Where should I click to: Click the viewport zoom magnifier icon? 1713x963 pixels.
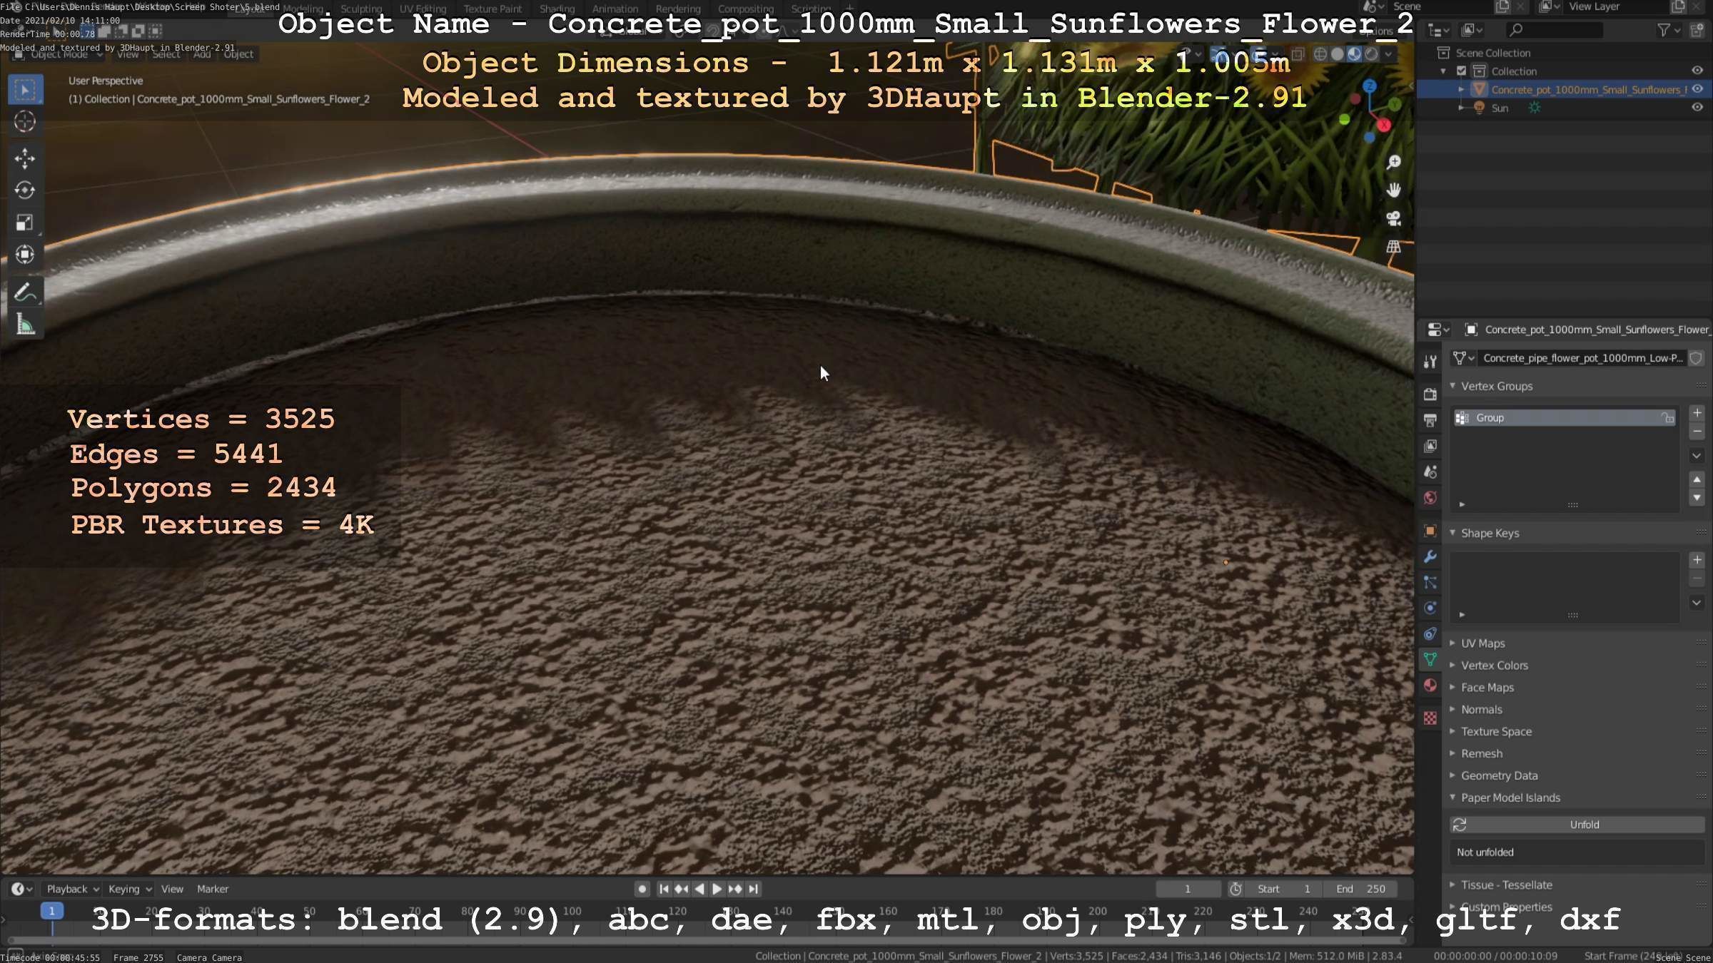1393,162
